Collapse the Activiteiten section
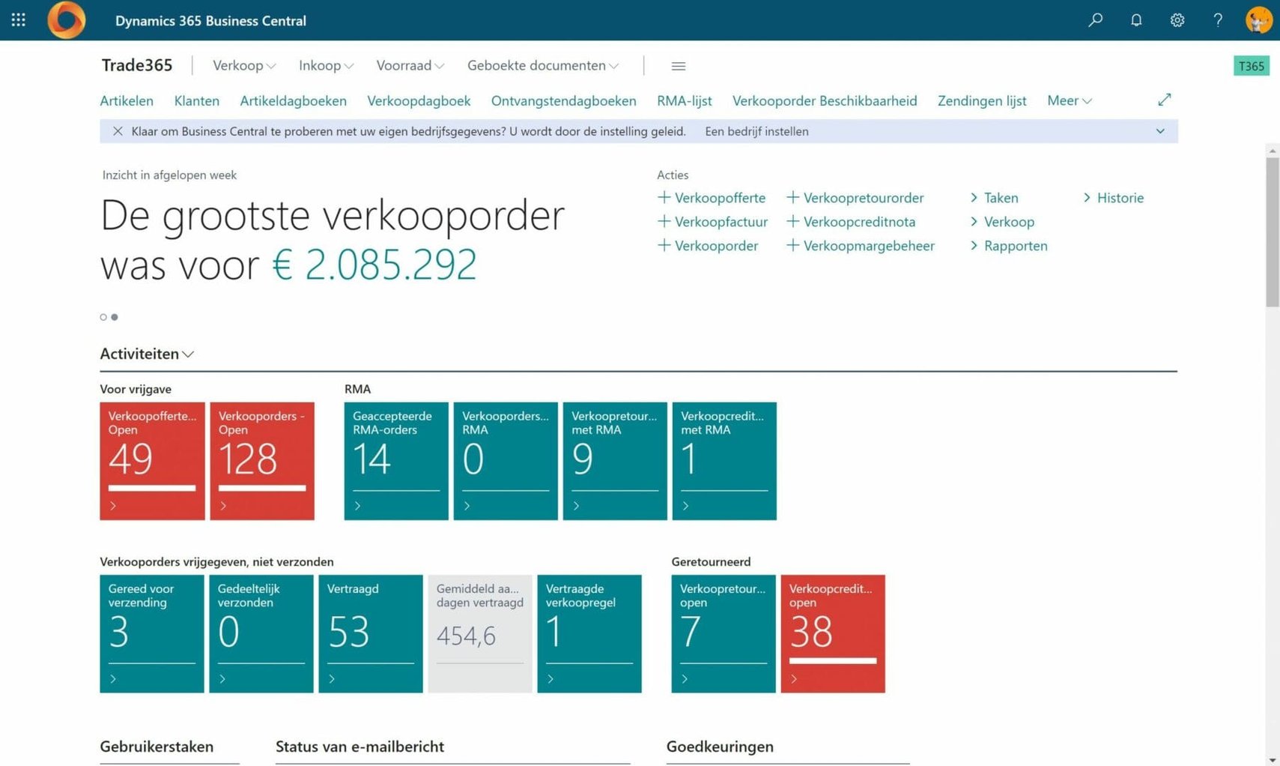The height and width of the screenshot is (766, 1280). pyautogui.click(x=147, y=354)
